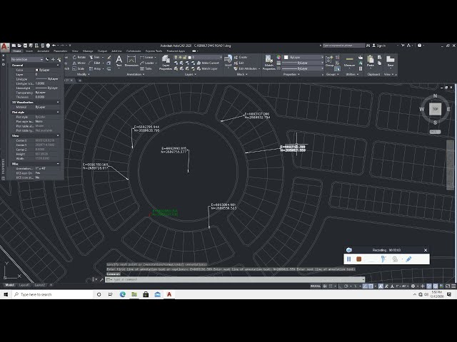Screen dimensions: 457x342
Task: Click the Group tool icon
Action: (x=331, y=62)
